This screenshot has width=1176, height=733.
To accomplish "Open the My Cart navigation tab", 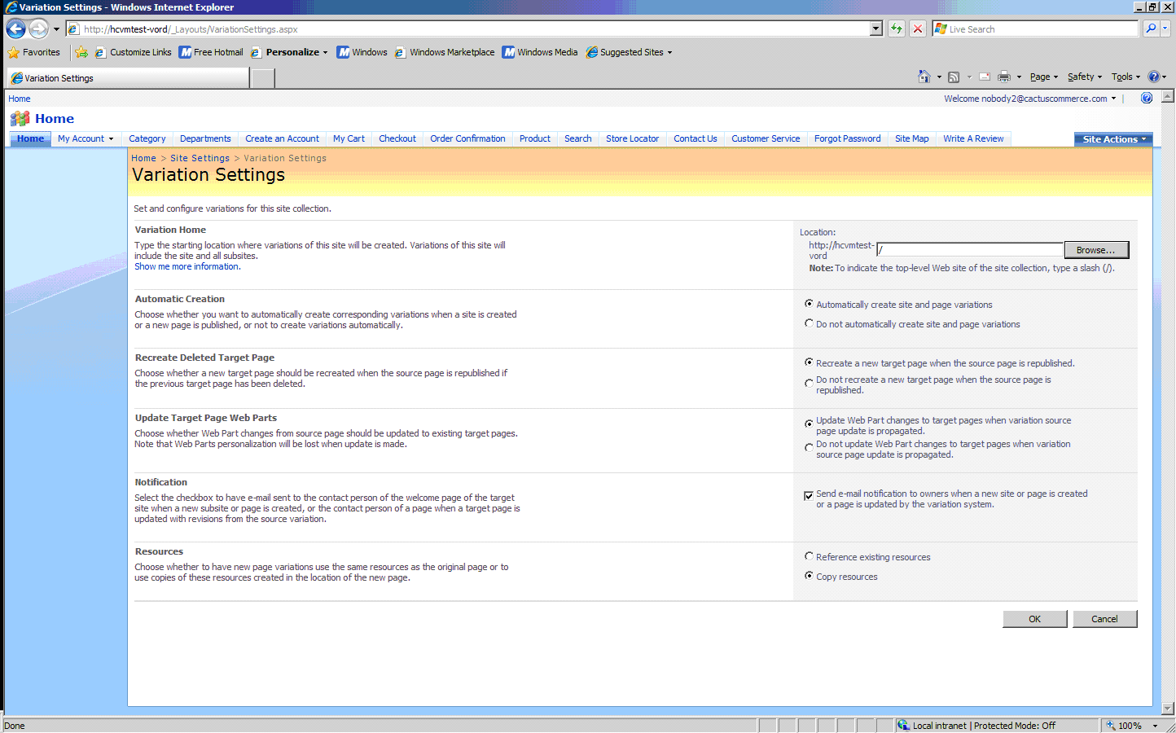I will point(349,138).
